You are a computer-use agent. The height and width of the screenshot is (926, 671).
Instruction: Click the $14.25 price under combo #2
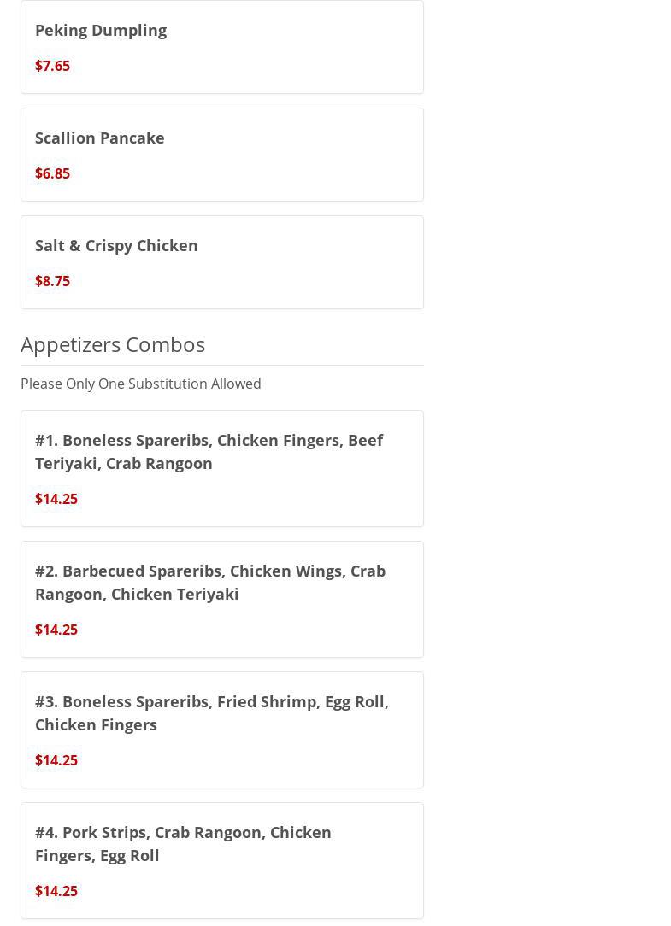pyautogui.click(x=56, y=630)
